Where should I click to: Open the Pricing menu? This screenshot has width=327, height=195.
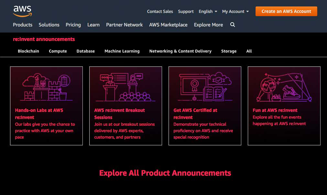click(x=73, y=25)
